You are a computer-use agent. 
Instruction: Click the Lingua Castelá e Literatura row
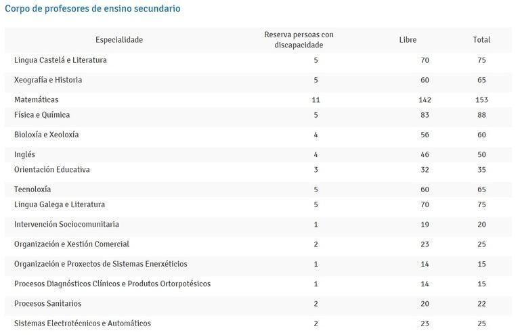(x=258, y=60)
